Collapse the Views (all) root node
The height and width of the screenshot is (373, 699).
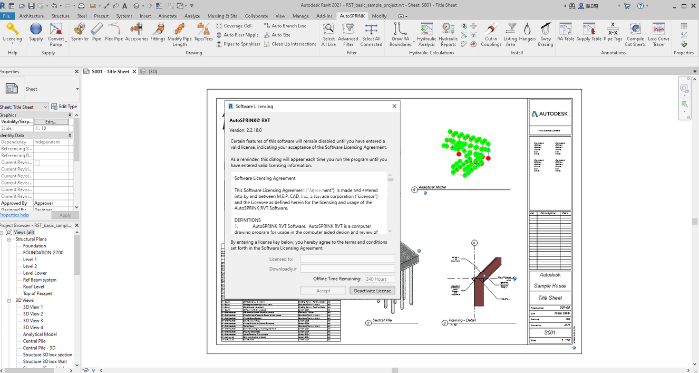click(x=2, y=232)
